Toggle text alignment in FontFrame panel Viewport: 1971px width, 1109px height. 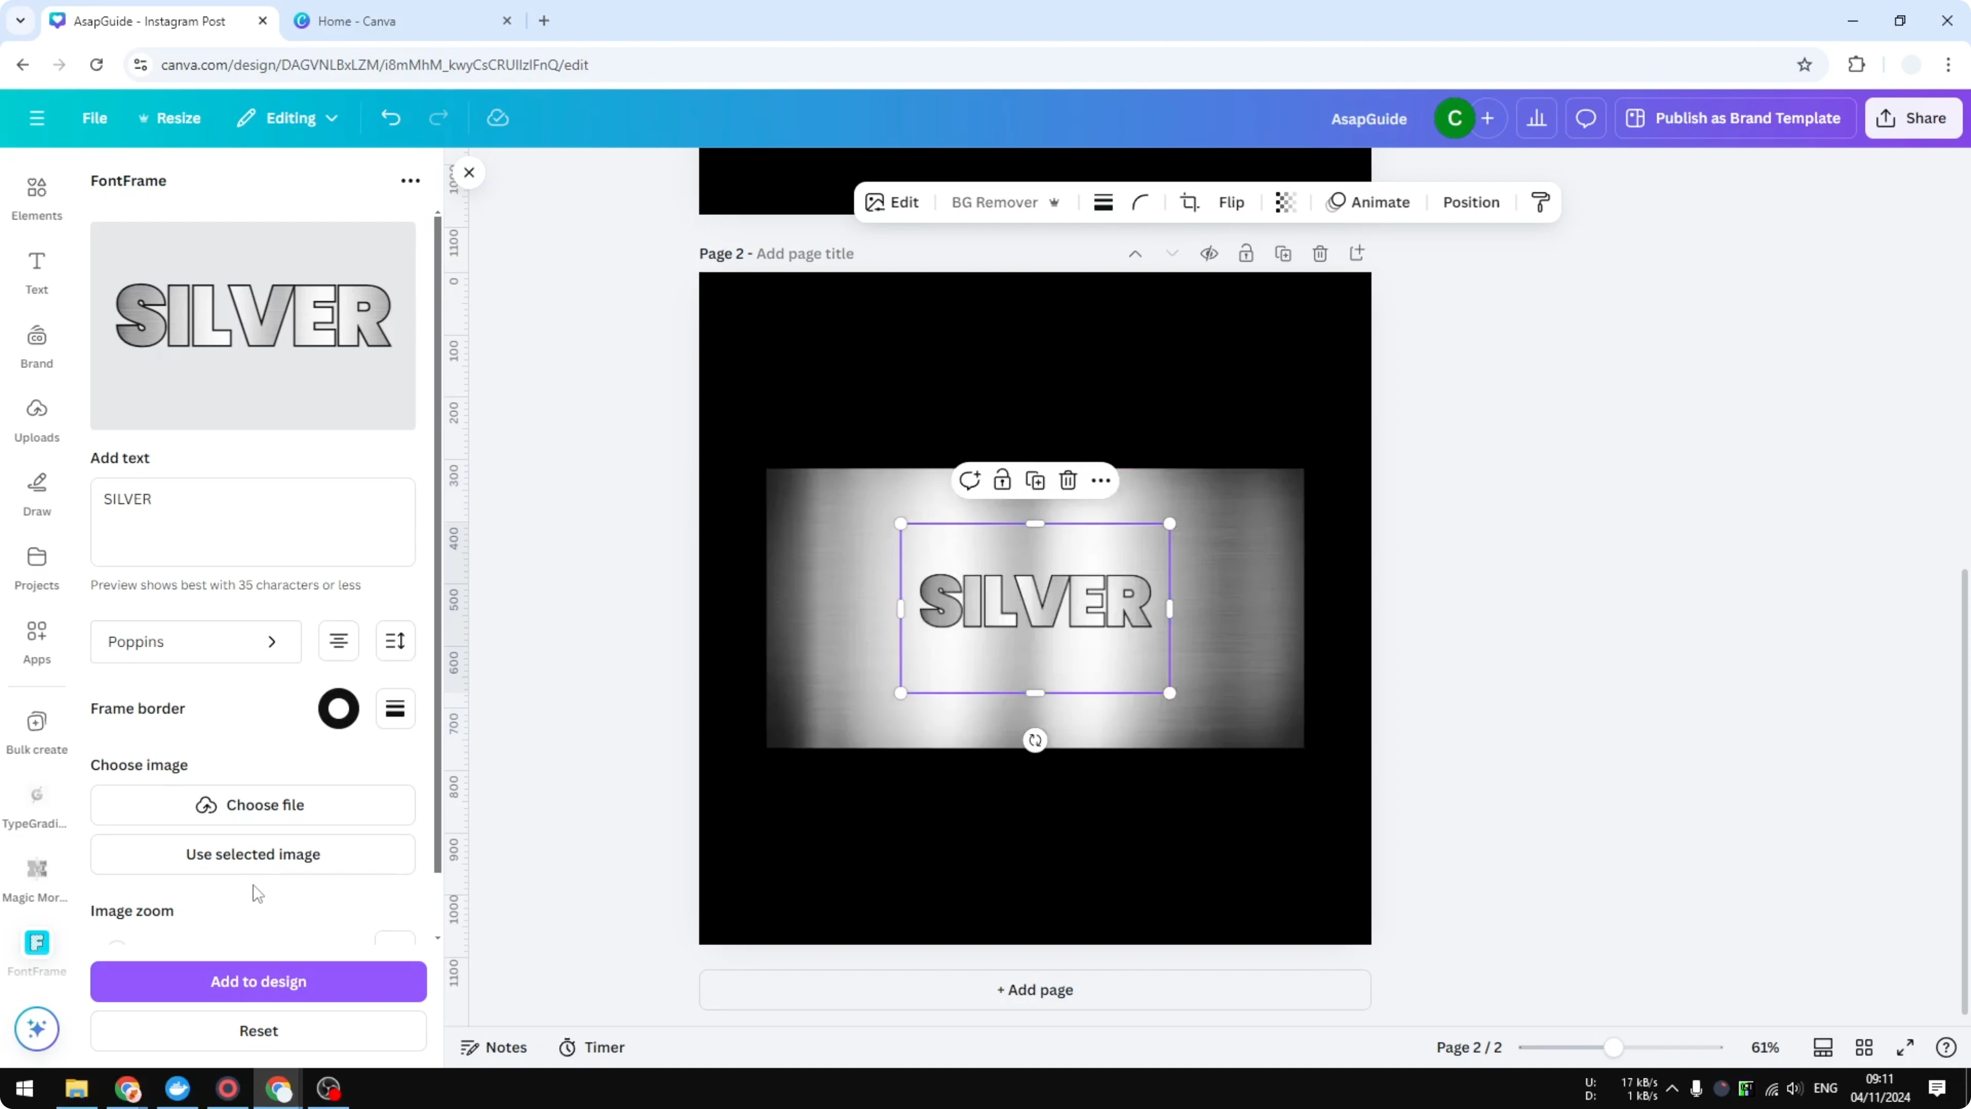[338, 641]
